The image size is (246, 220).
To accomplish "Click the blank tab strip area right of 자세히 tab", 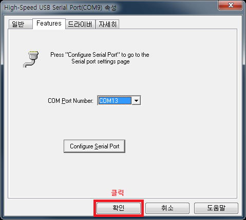I will click(178, 24).
